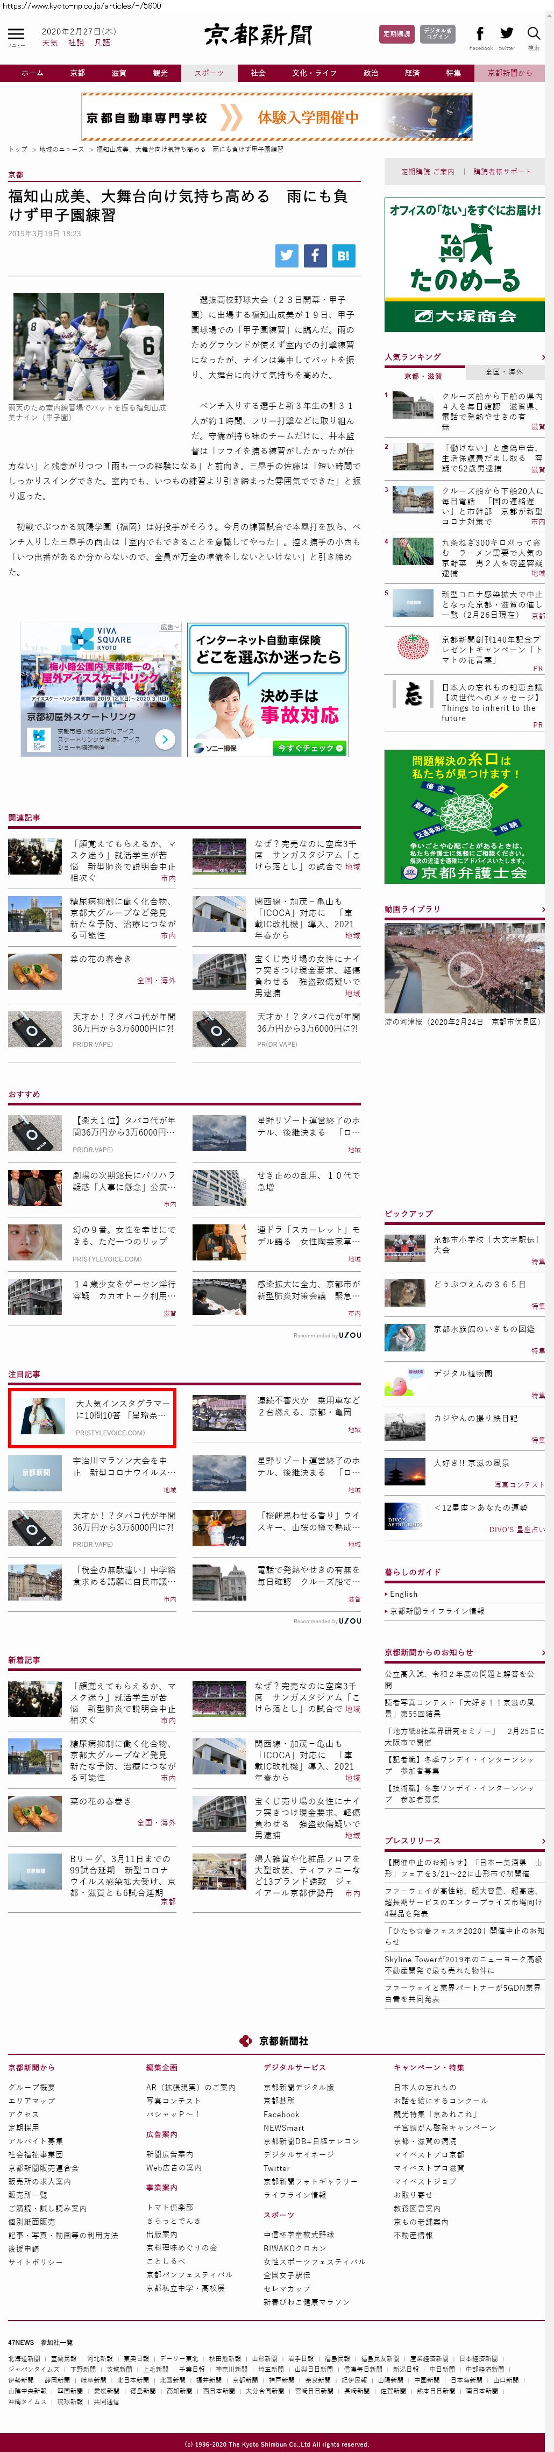Open the search magnifier icon
This screenshot has height=2452, width=554.
pos(534,35)
